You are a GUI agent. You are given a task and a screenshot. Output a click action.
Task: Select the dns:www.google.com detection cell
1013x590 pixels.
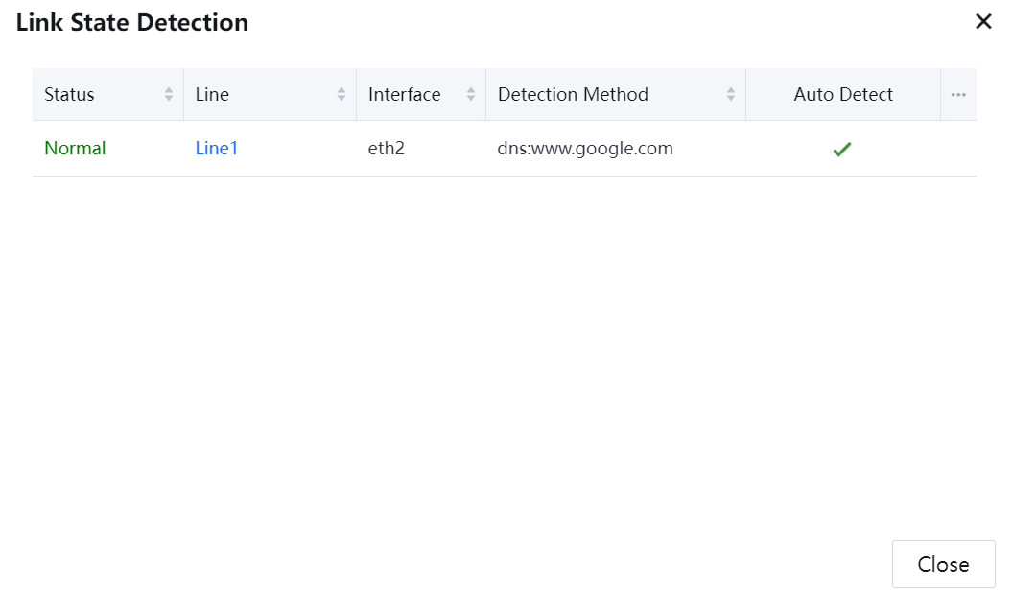[x=585, y=149]
